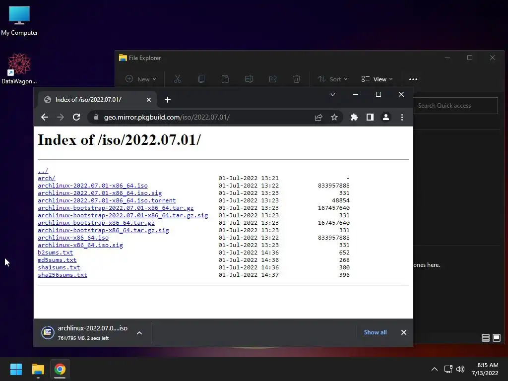This screenshot has height=381, width=508.
Task: Click the downloading iso file icon
Action: [x=48, y=332]
